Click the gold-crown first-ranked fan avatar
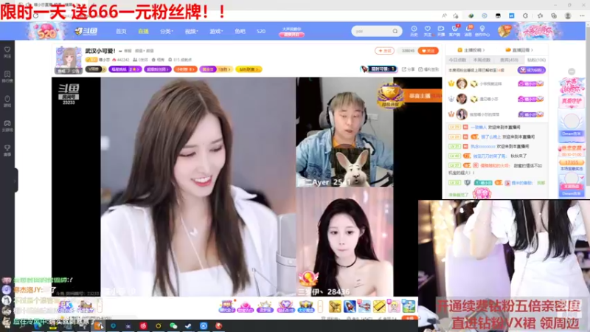Image resolution: width=590 pixels, height=332 pixels. tap(462, 83)
